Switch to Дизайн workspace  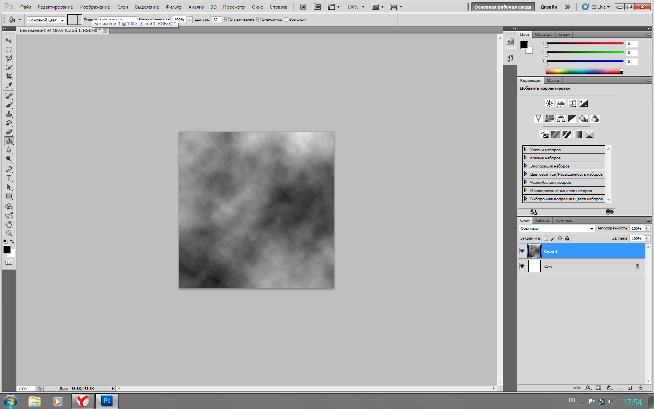(x=549, y=7)
